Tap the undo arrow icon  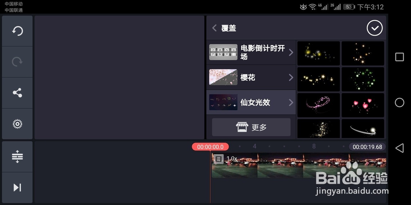[x=17, y=31]
